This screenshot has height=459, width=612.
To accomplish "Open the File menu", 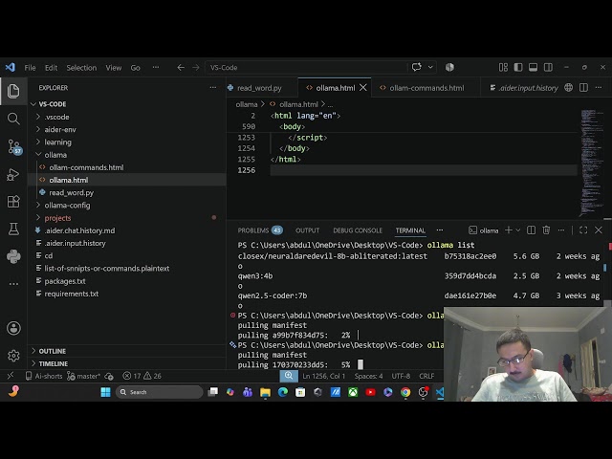I will pyautogui.click(x=30, y=68).
